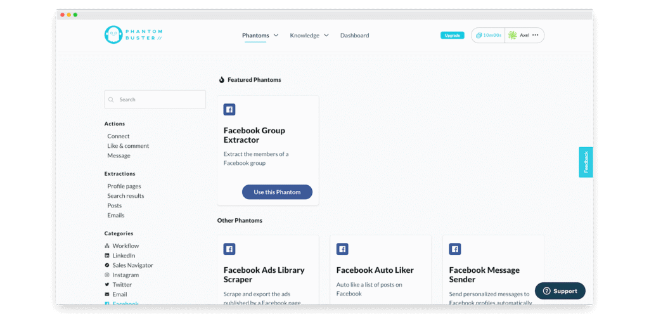Select the Workflow category
This screenshot has width=649, height=314.
(126, 245)
